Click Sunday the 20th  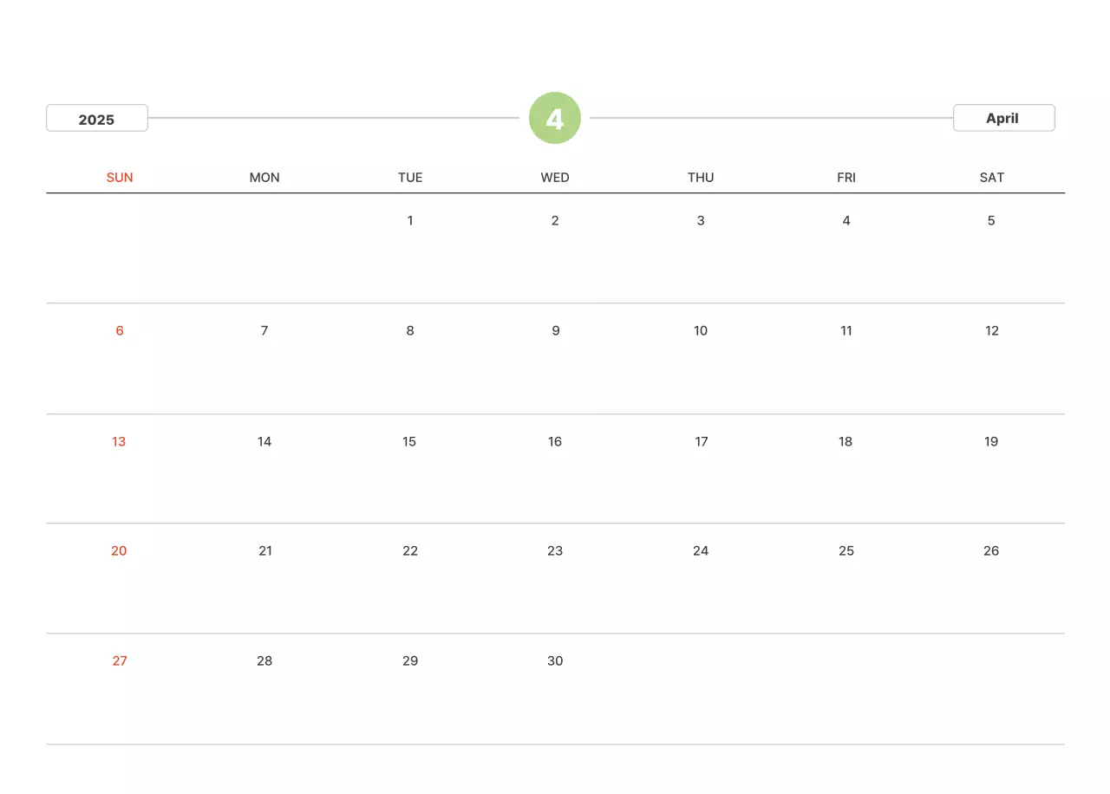[119, 550]
